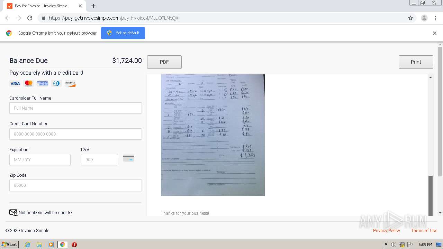Screen dimensions: 443x249
Task: Download the invoice as PDF
Action: [x=164, y=62]
